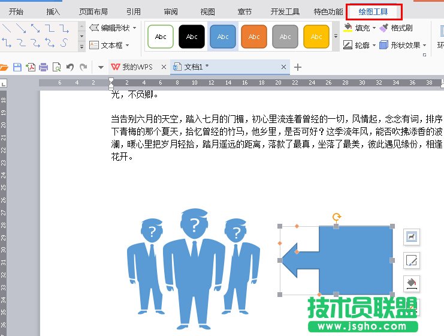The height and width of the screenshot is (336, 444).
Task: Click the shape style pen icon beside shape
Action: 412,260
